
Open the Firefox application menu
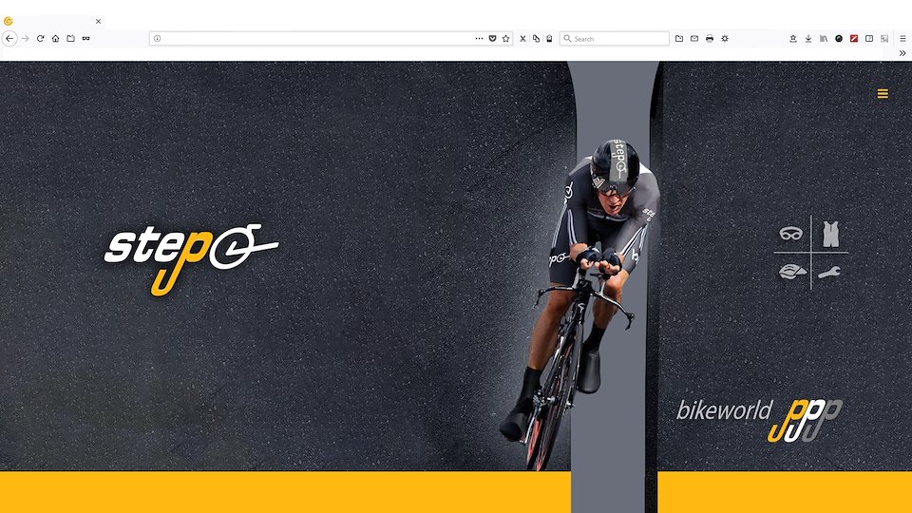[x=902, y=38]
